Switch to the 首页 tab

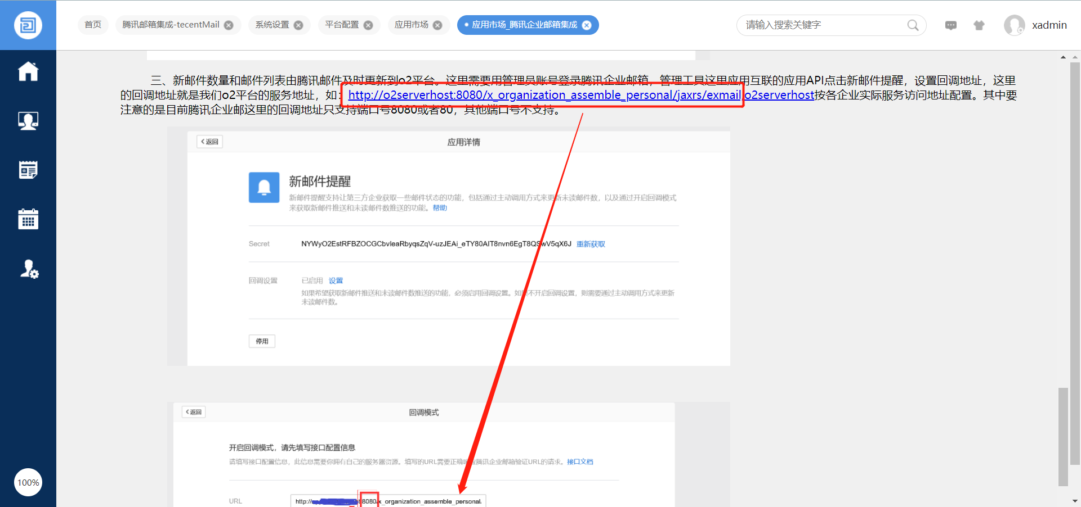coord(93,25)
